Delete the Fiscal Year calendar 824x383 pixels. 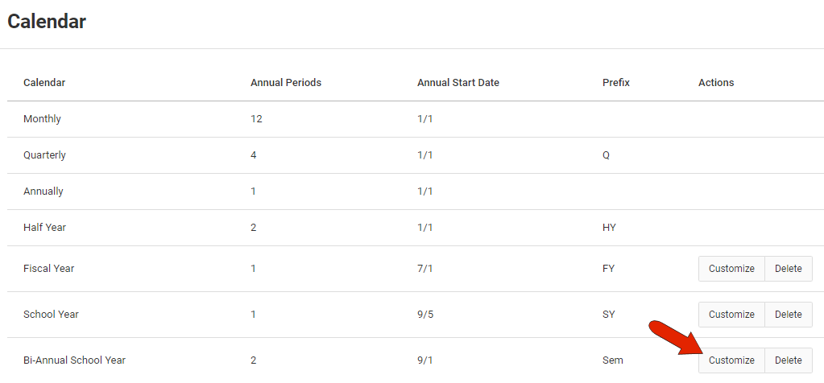pyautogui.click(x=789, y=269)
